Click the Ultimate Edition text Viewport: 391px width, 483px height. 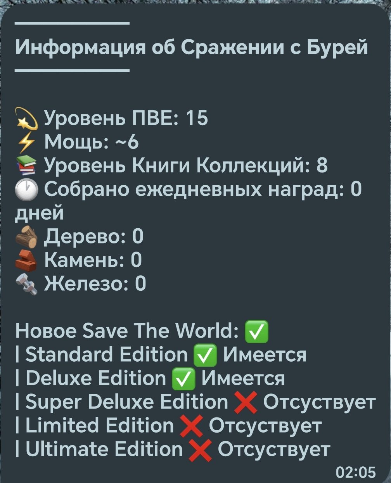[104, 450]
